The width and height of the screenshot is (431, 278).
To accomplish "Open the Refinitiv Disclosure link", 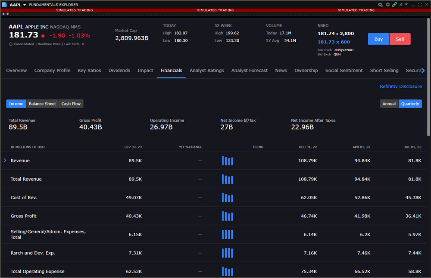I will (x=401, y=86).
